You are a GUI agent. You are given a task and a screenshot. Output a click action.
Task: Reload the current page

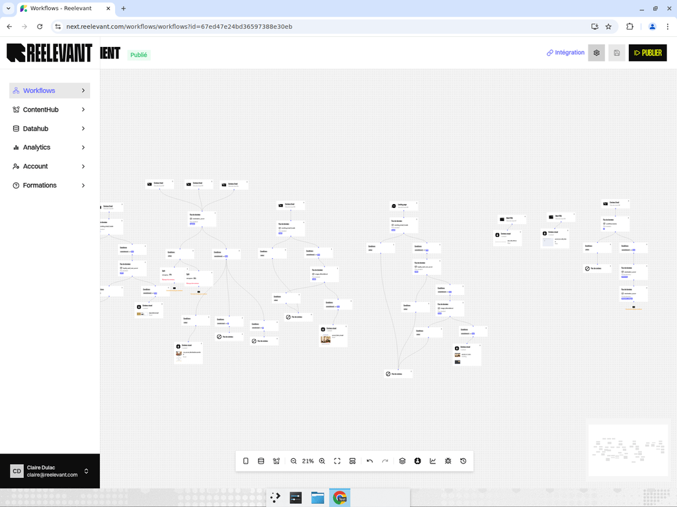pos(40,26)
